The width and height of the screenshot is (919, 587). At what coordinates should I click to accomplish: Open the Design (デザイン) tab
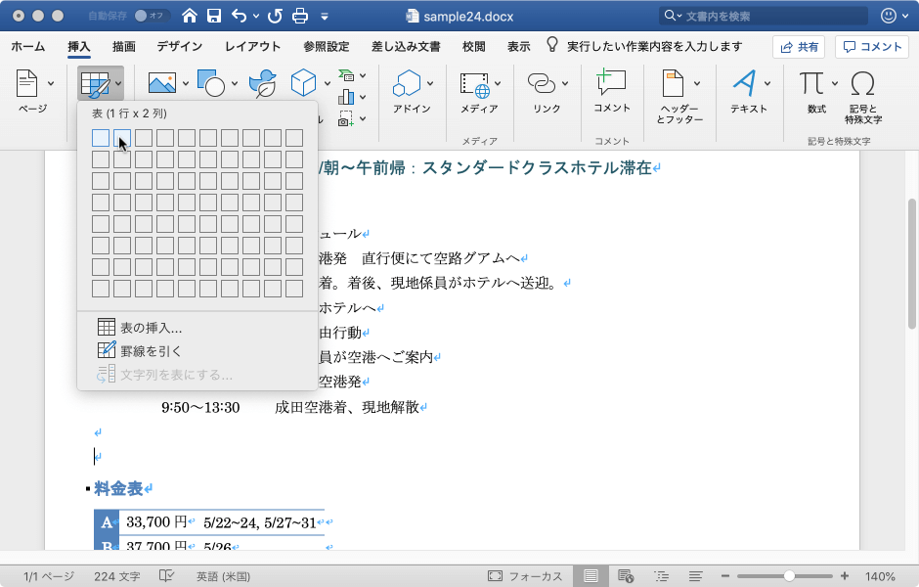(179, 46)
